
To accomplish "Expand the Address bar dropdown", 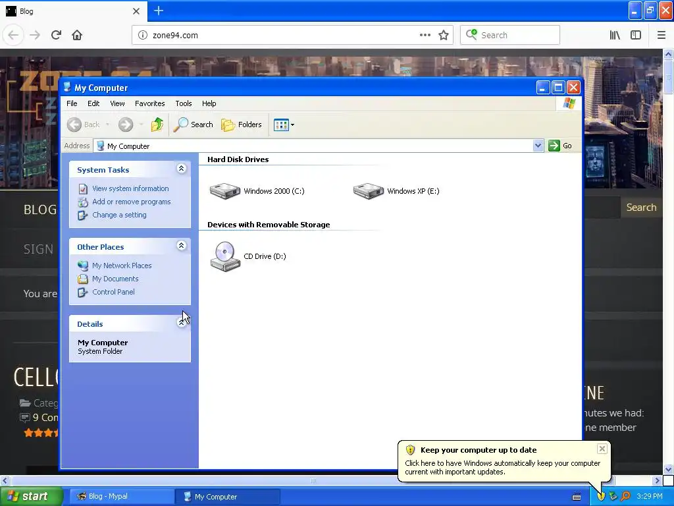I will click(x=538, y=146).
